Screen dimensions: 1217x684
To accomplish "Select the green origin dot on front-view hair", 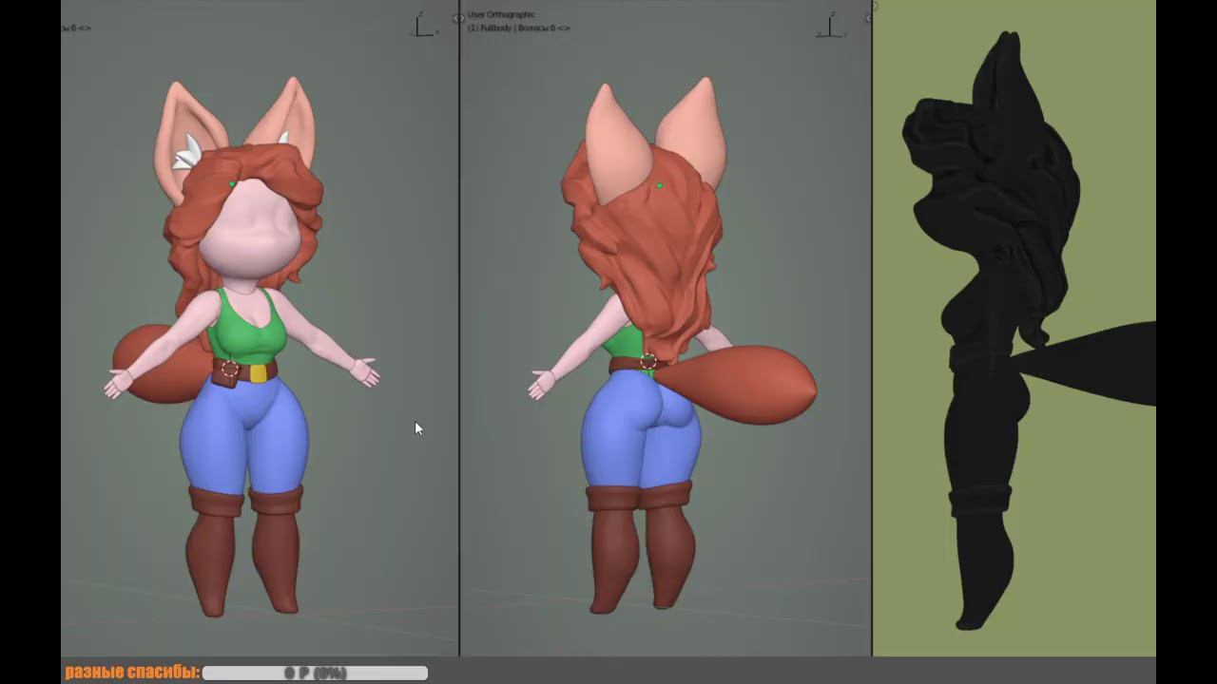I will coord(232,184).
